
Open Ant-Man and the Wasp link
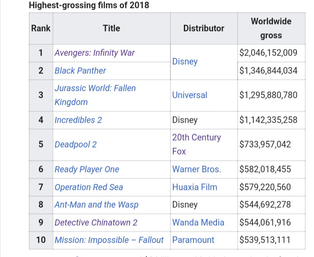point(96,205)
